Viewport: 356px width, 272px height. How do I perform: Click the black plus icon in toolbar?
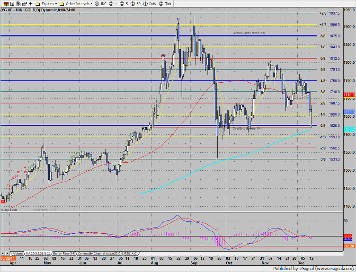tap(31, 4)
